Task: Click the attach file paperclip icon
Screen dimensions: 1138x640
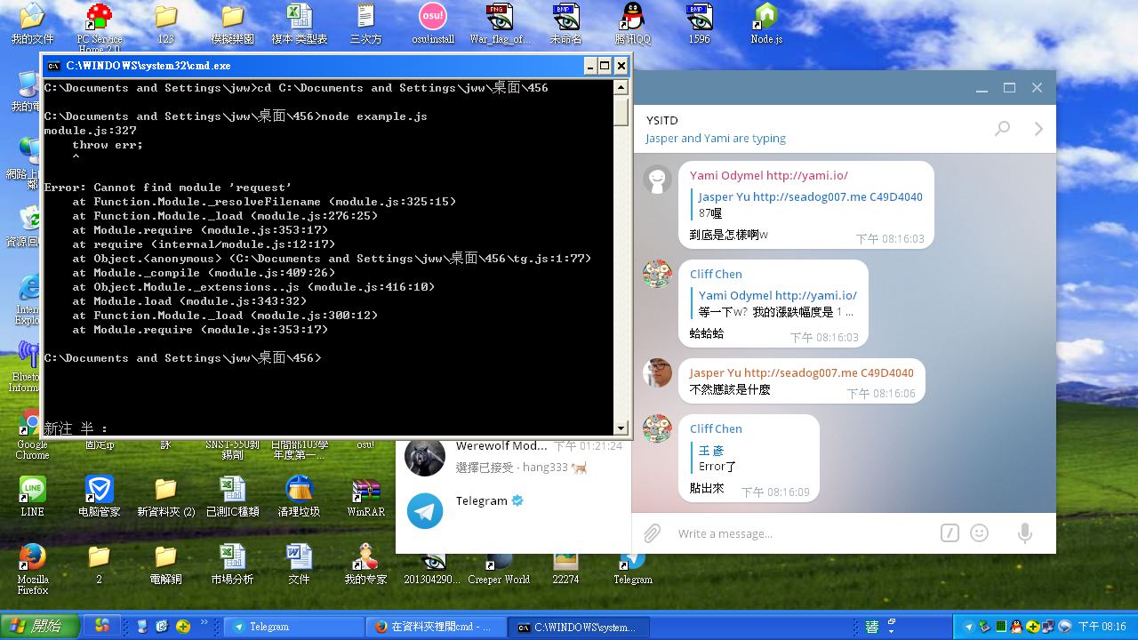Action: tap(652, 533)
